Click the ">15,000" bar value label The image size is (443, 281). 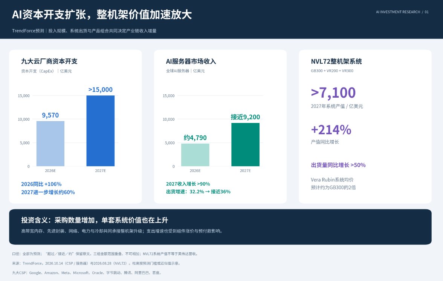[x=101, y=90]
